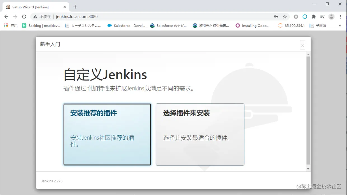
Task: Bookmark this page with the star
Action: coord(285,17)
